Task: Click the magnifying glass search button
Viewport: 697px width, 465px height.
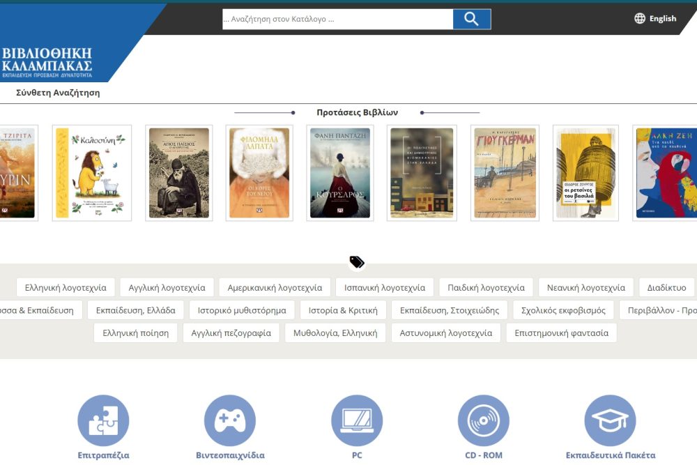Action: click(x=471, y=20)
